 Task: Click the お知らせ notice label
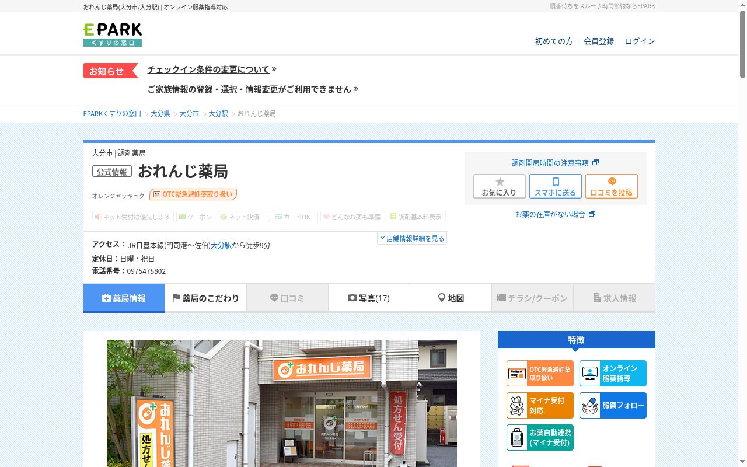tap(110, 71)
